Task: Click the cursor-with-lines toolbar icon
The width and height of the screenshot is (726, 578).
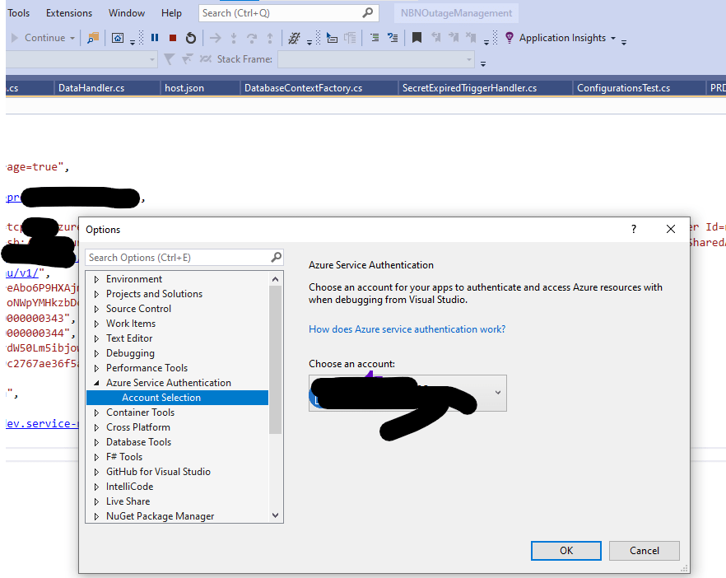Action: (x=332, y=38)
